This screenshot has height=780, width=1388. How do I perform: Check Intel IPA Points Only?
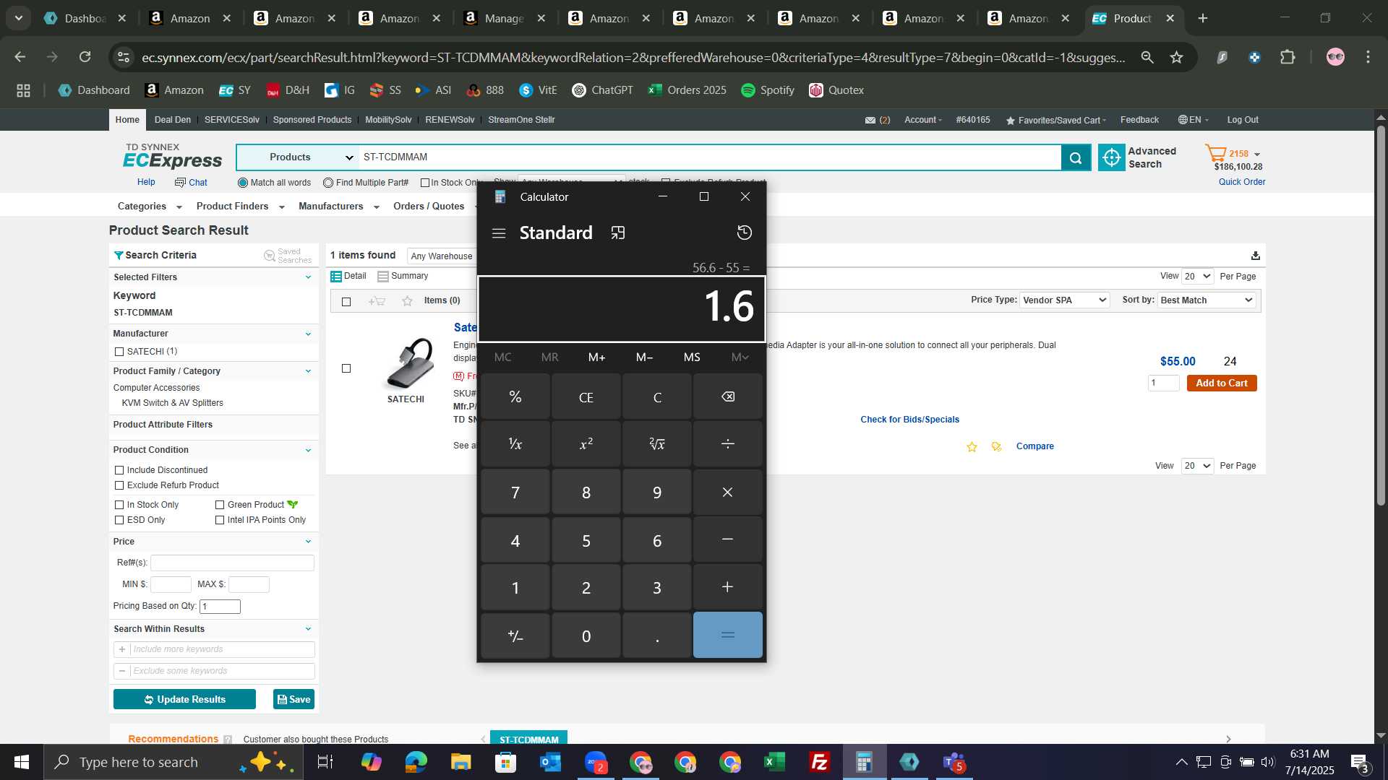220,520
